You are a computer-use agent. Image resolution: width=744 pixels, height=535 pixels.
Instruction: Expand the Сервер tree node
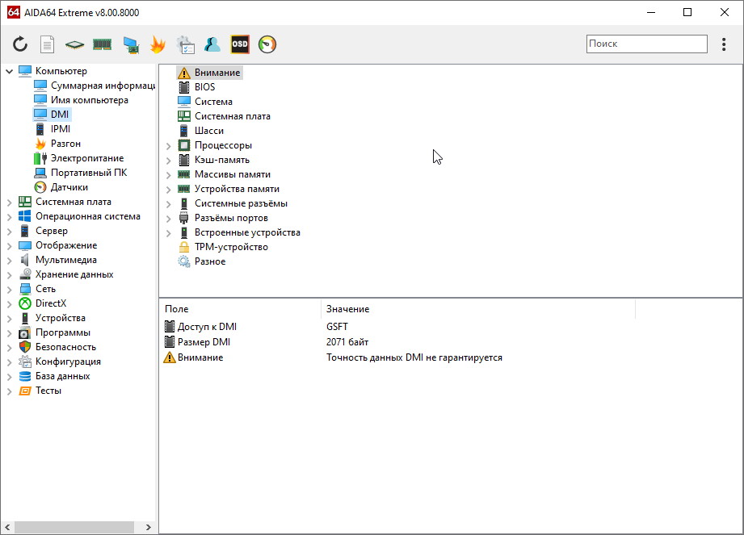[9, 232]
